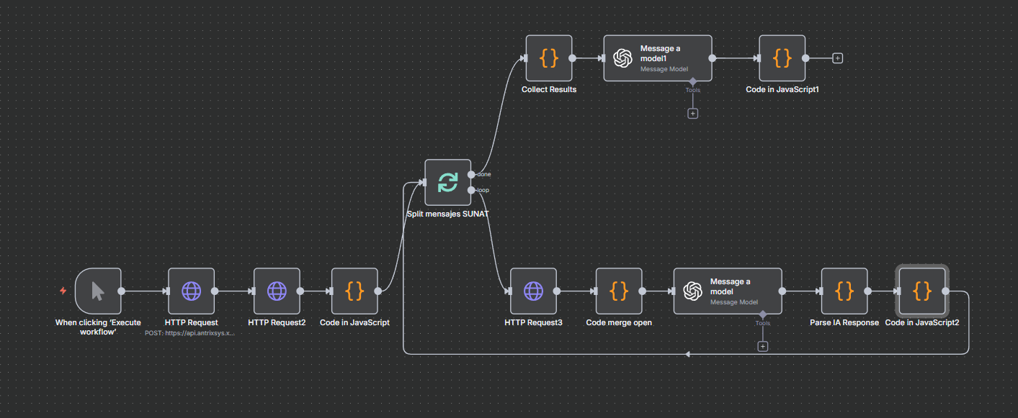Select the Split mensajes SUNAT loop node
Image resolution: width=1018 pixels, height=418 pixels.
[447, 183]
